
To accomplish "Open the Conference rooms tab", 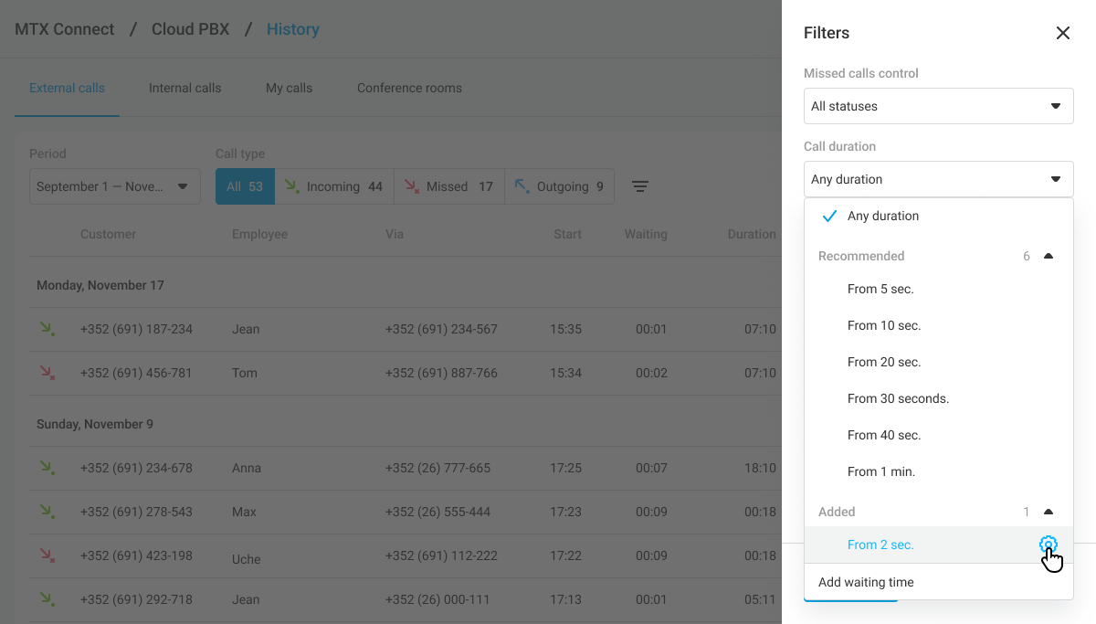I will pyautogui.click(x=409, y=89).
